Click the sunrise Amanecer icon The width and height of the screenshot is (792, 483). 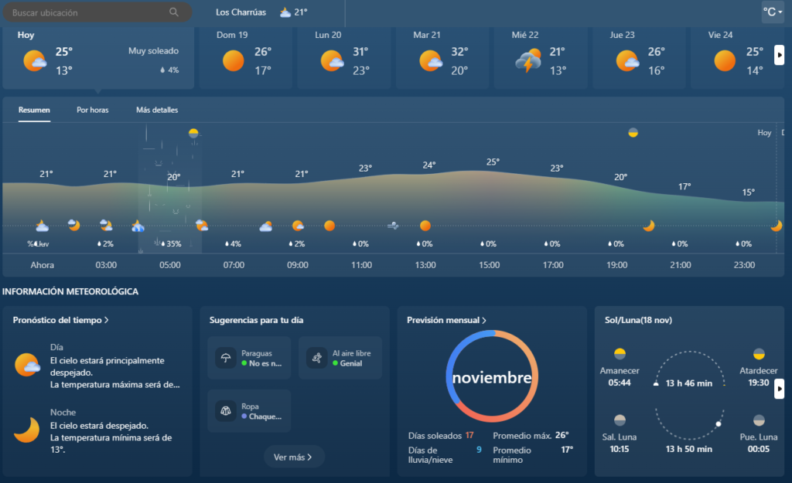point(620,355)
